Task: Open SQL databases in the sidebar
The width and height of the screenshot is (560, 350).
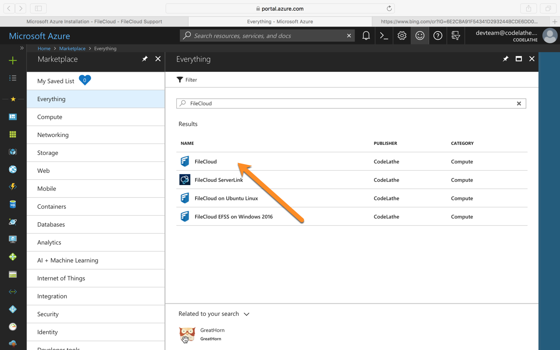Action: (x=13, y=204)
